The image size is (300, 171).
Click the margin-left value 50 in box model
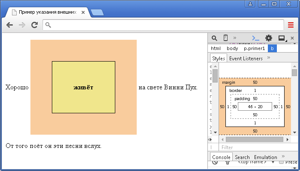(x=222, y=107)
